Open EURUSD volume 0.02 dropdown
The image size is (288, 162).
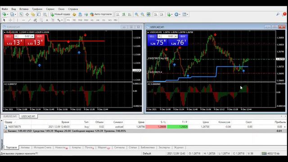32,36
